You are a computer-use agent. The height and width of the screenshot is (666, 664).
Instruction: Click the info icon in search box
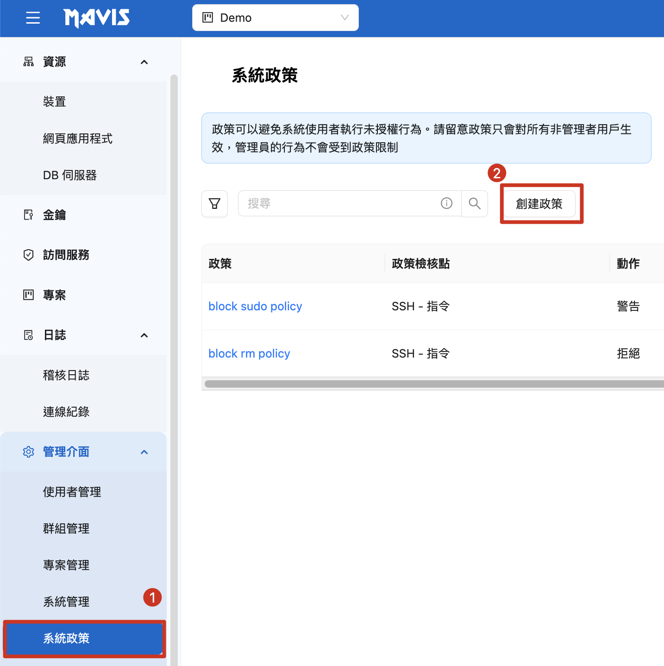point(446,203)
